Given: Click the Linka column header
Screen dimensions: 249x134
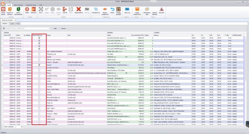Looking at the screenshot, I should [x=87, y=35].
